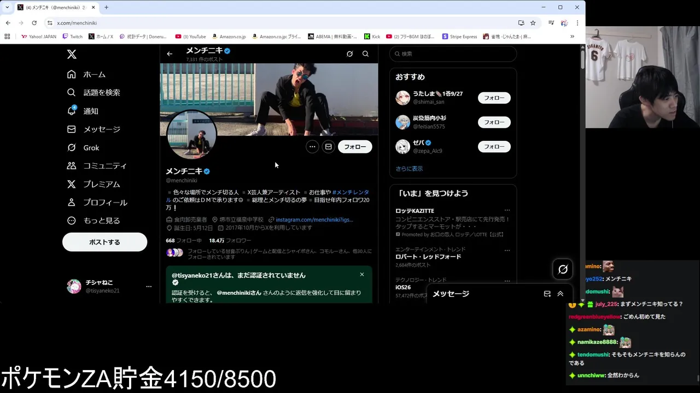Open account menu dots beside チシャねこ
The width and height of the screenshot is (700, 393).
[x=149, y=286]
